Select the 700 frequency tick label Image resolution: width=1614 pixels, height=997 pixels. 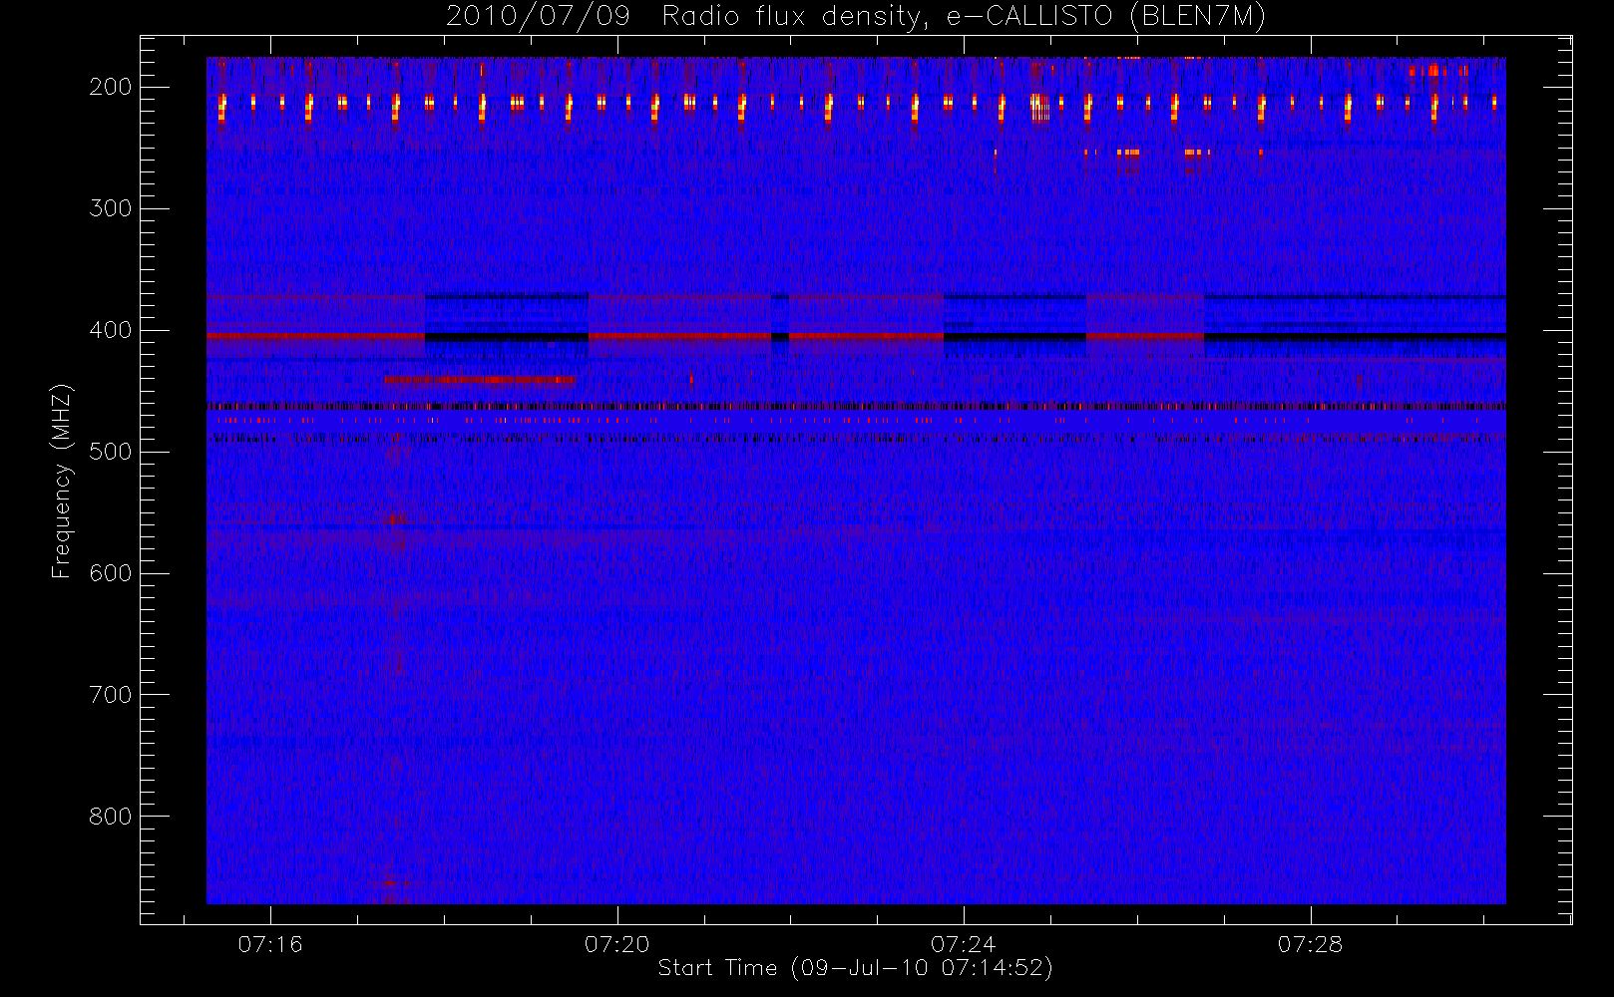tap(110, 695)
